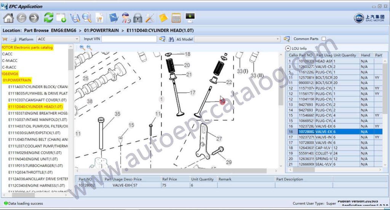390x210 pixels.
Task: Click the printer icon beside Platform
Action: click(x=13, y=39)
